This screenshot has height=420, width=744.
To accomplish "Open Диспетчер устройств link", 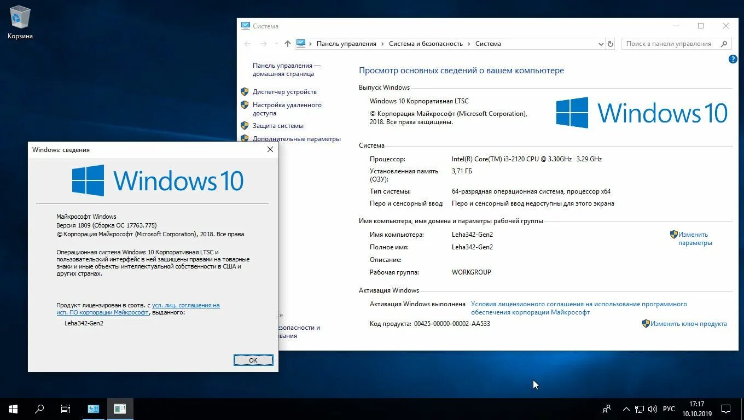I will coord(284,92).
